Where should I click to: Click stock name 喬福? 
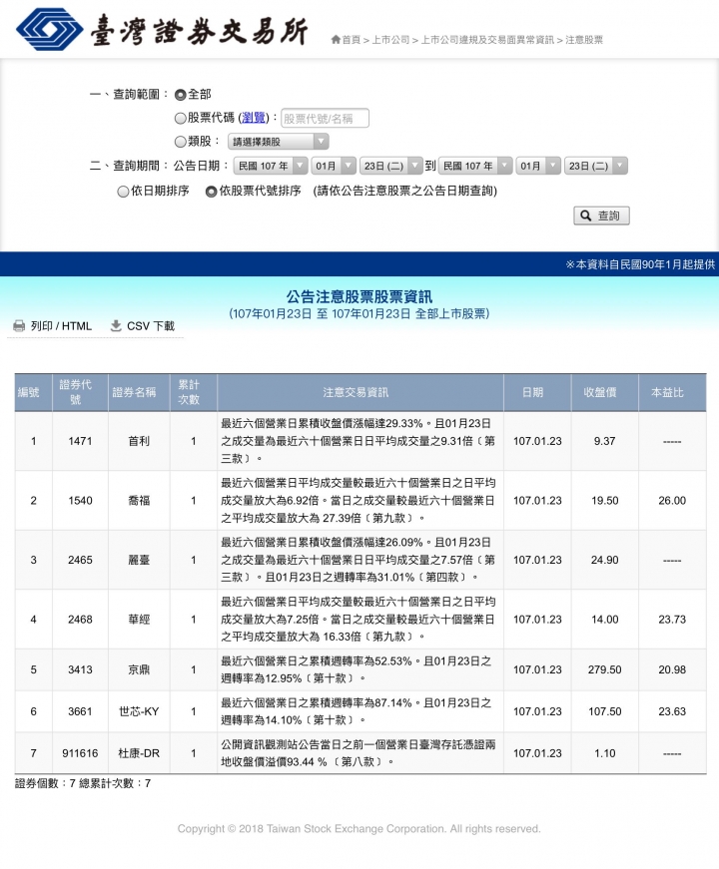pos(139,501)
